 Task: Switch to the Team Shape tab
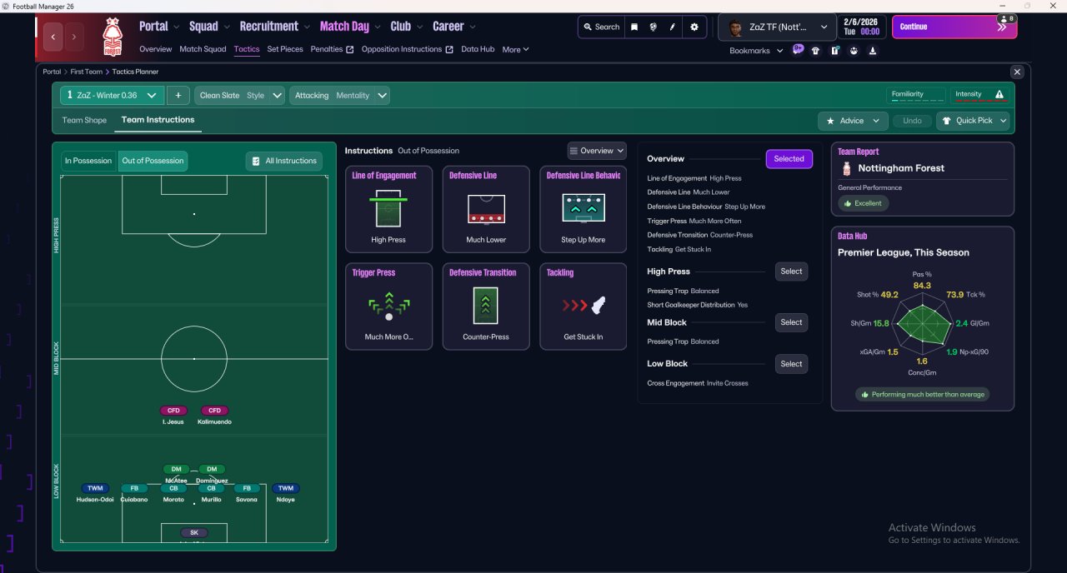[84, 121]
